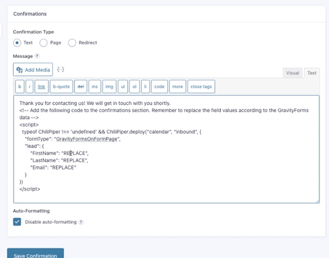Click the Message help question mark icon
This screenshot has height=258, width=329.
click(37, 56)
